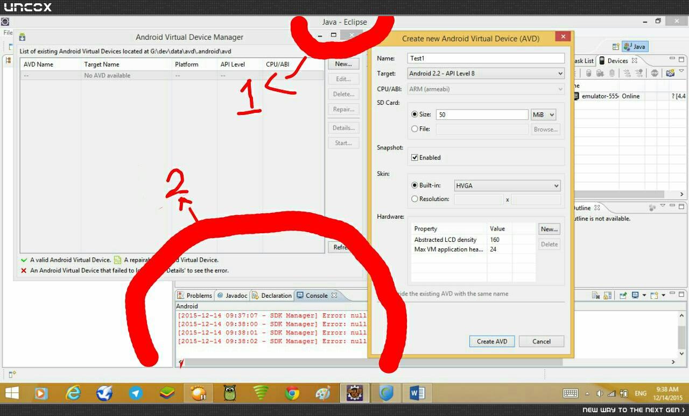Click the Target Name column header
689x416 pixels.
point(126,64)
